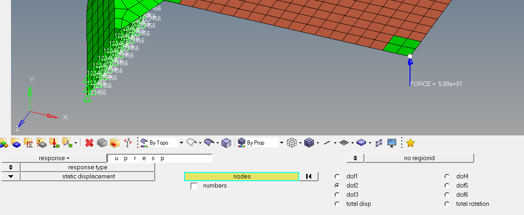Click the 1D traditional element representation icon

click(327, 143)
